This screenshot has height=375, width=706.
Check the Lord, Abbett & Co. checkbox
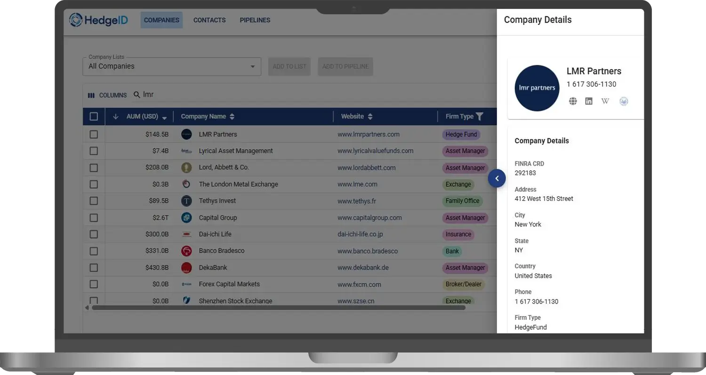click(94, 168)
